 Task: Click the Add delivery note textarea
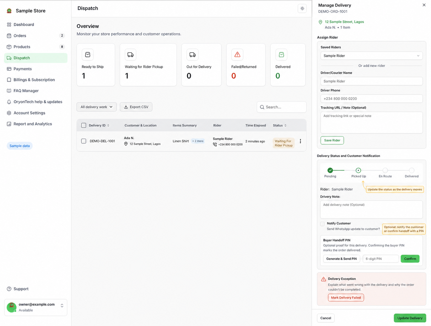tap(372, 209)
